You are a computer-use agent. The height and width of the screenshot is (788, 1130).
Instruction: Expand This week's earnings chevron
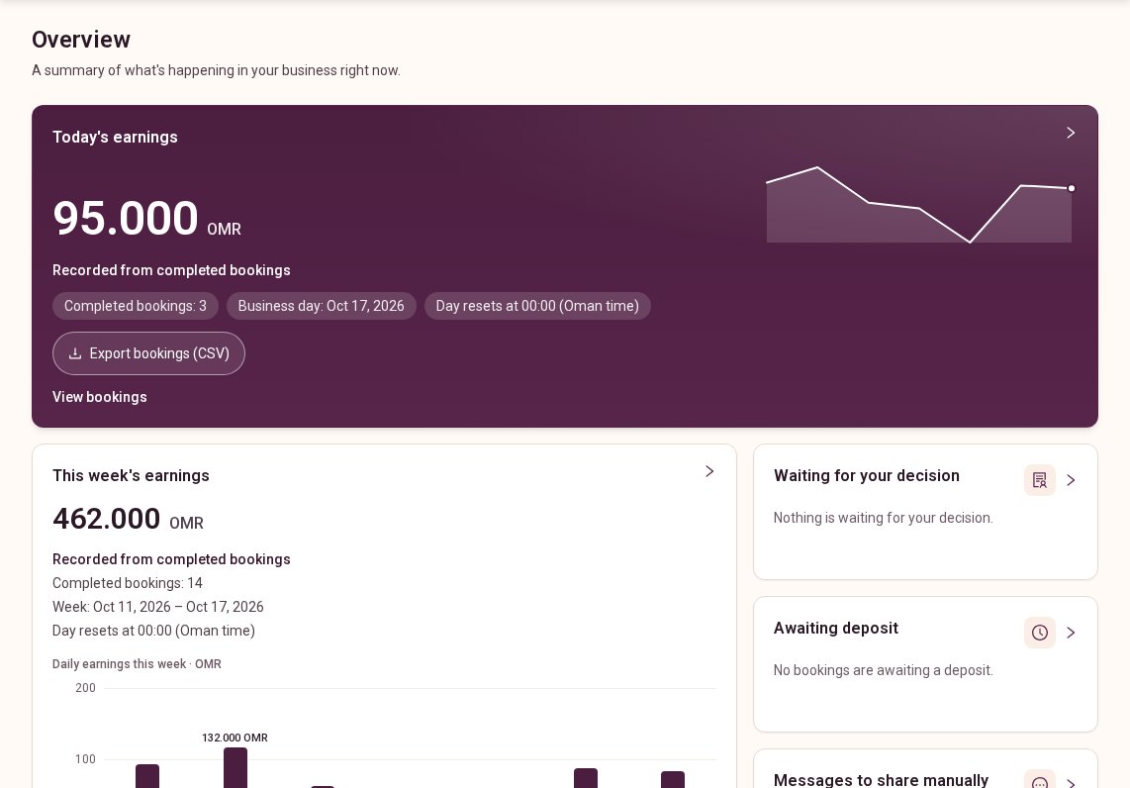(709, 471)
